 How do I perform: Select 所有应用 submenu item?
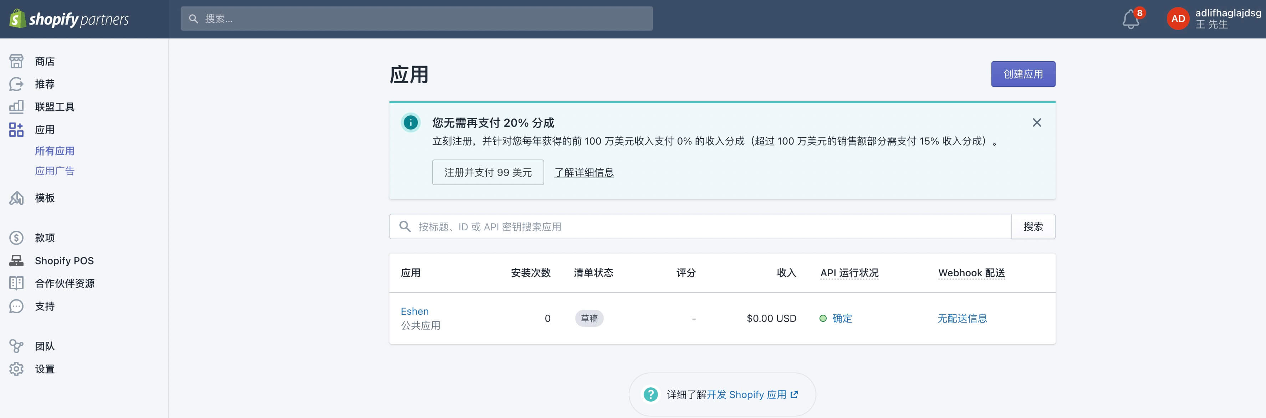pyautogui.click(x=55, y=151)
